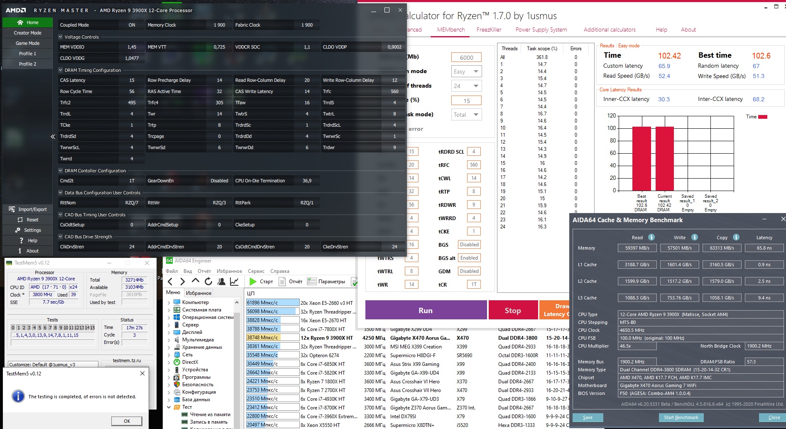Image resolution: width=786 pixels, height=429 pixels.
Task: Click Чтение из памяти tree item
Action: [x=210, y=414]
